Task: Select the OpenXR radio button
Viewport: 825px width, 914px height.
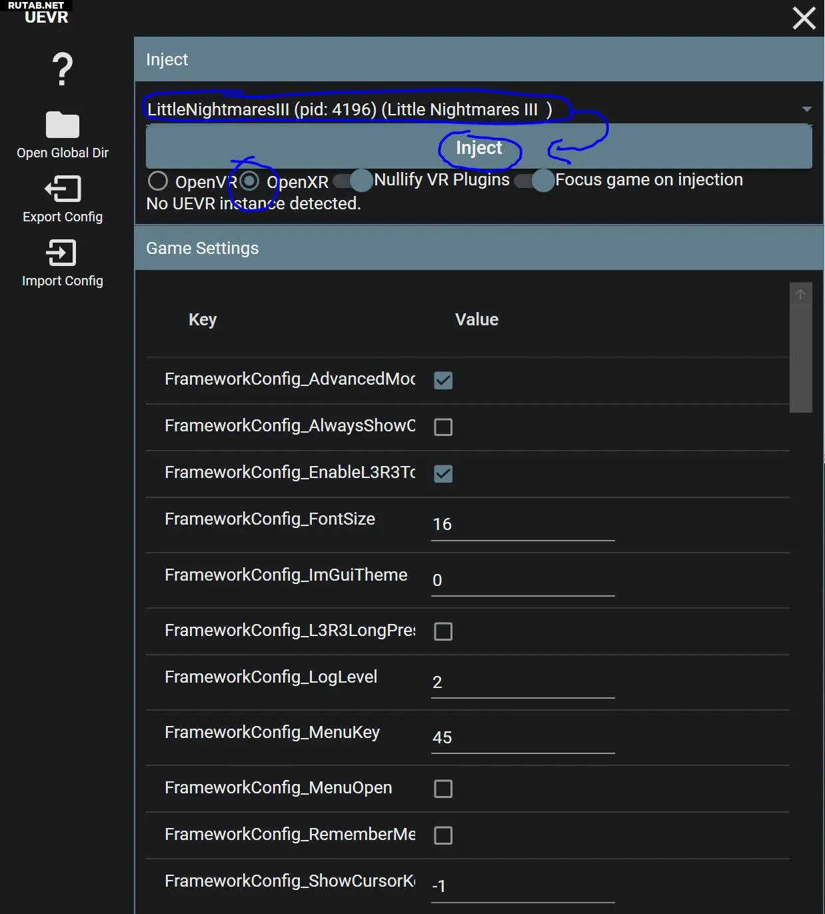Action: point(249,181)
